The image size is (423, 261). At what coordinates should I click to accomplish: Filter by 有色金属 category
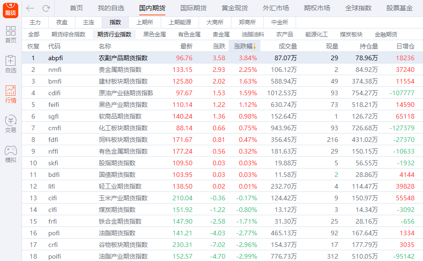(x=189, y=35)
